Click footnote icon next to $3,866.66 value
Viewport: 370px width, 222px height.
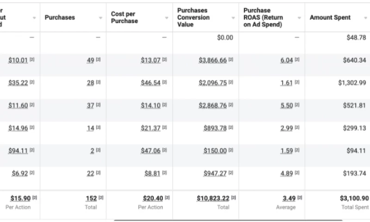[x=231, y=61]
